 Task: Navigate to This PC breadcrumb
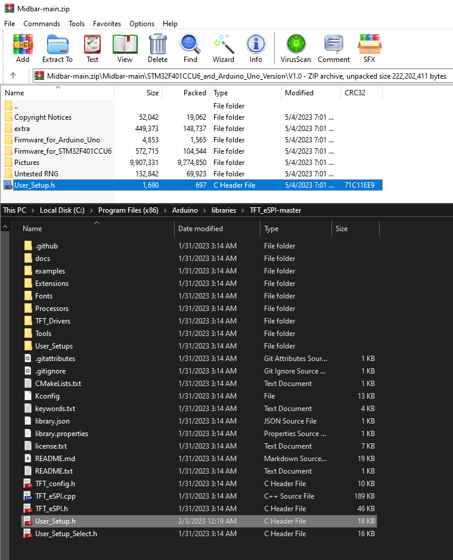pos(15,210)
